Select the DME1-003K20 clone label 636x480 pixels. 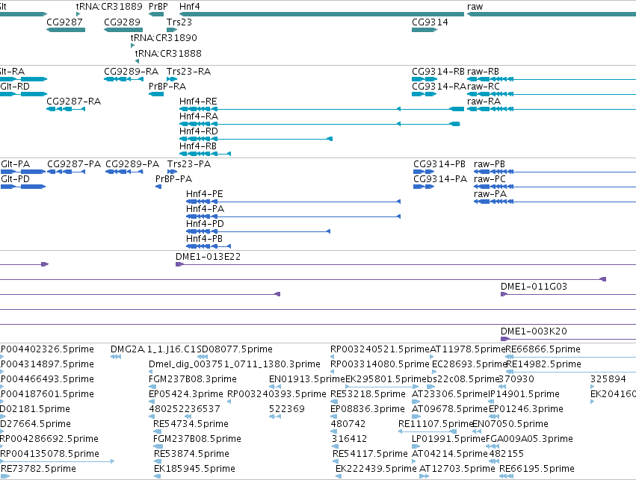534,331
